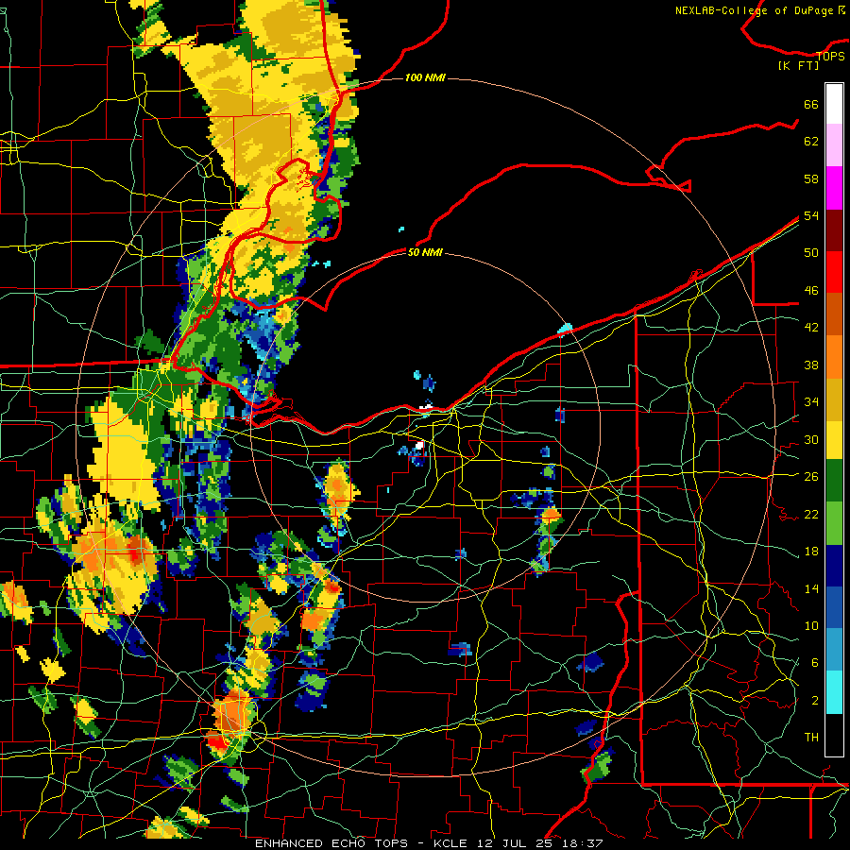The width and height of the screenshot is (850, 850).
Task: Click the legend value 18
Action: pyautogui.click(x=811, y=552)
